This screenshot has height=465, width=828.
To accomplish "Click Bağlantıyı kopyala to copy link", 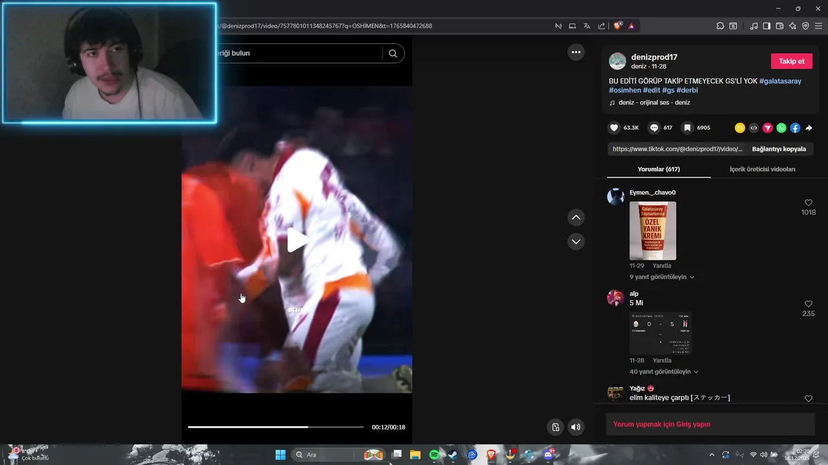I will (x=779, y=149).
